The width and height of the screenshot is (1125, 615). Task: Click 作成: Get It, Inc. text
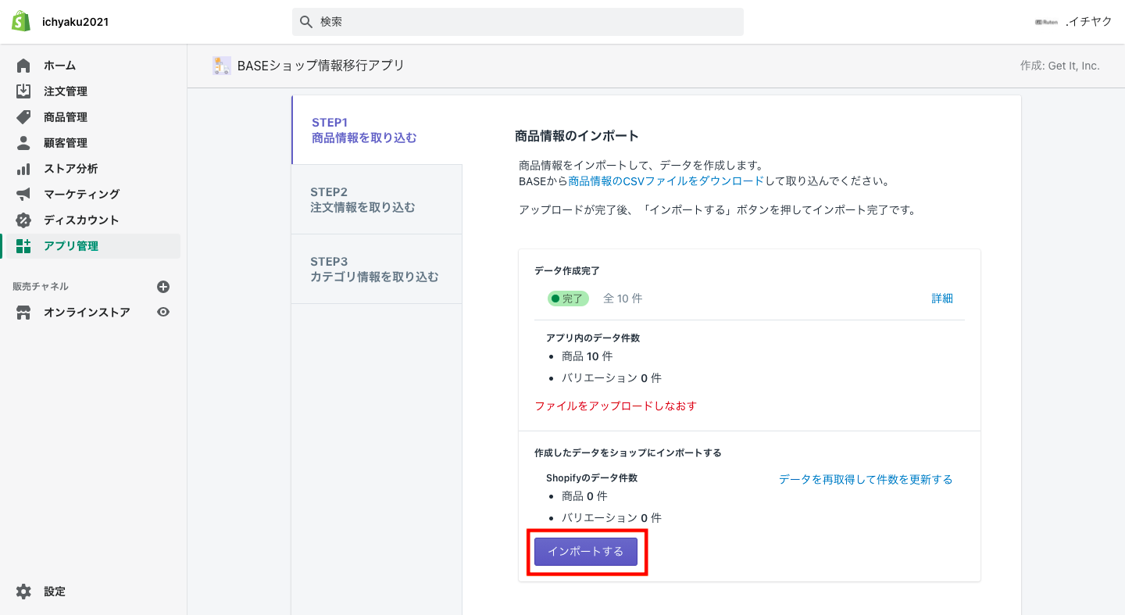pos(1060,66)
